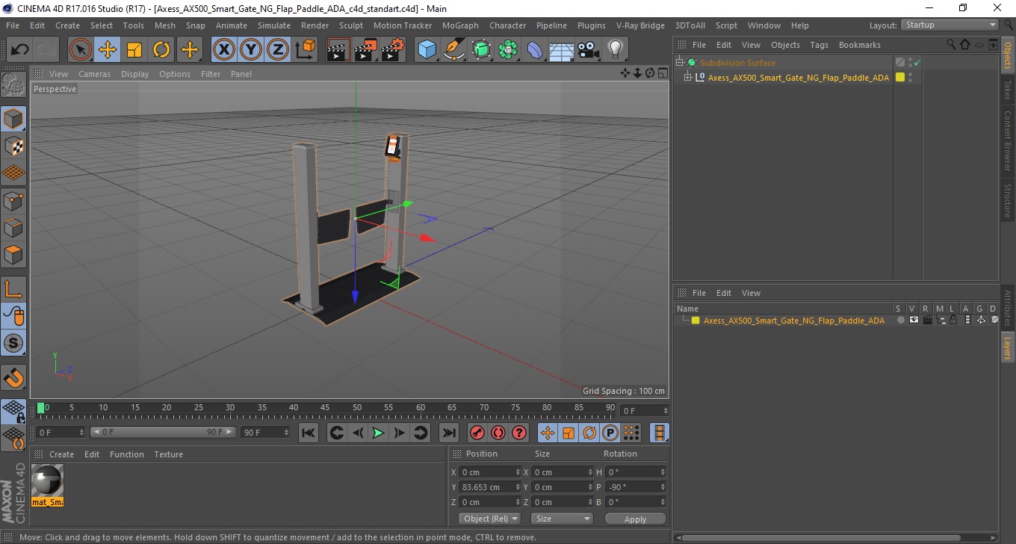The width and height of the screenshot is (1016, 544).
Task: Click the yellow layer color swatch in Layers
Action: pos(696,321)
